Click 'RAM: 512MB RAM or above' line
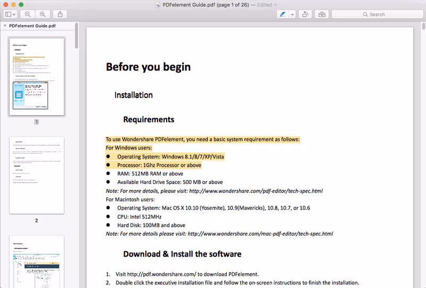Image resolution: width=426 pixels, height=288 pixels. [x=150, y=174]
